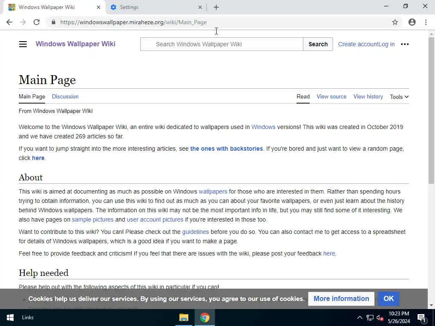Open the wiki hamburger sidebar menu
Image resolution: width=435 pixels, height=326 pixels.
(23, 44)
